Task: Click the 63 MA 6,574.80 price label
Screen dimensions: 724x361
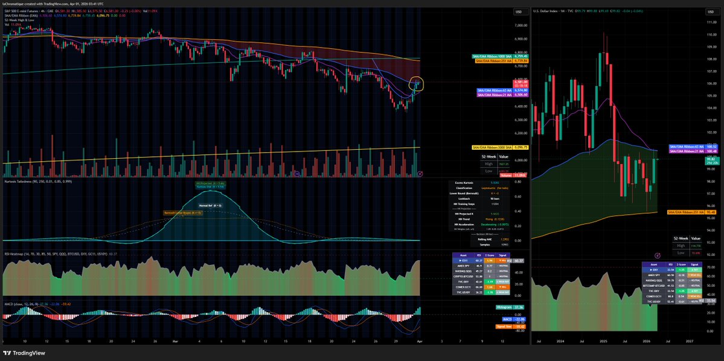Action: point(502,90)
